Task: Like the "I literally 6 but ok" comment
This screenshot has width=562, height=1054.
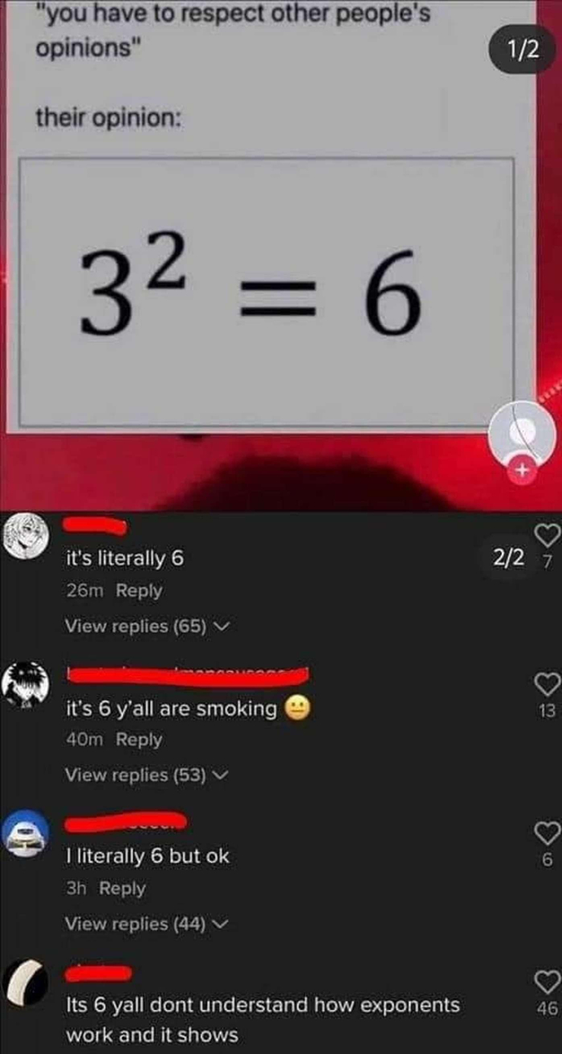Action: [545, 833]
